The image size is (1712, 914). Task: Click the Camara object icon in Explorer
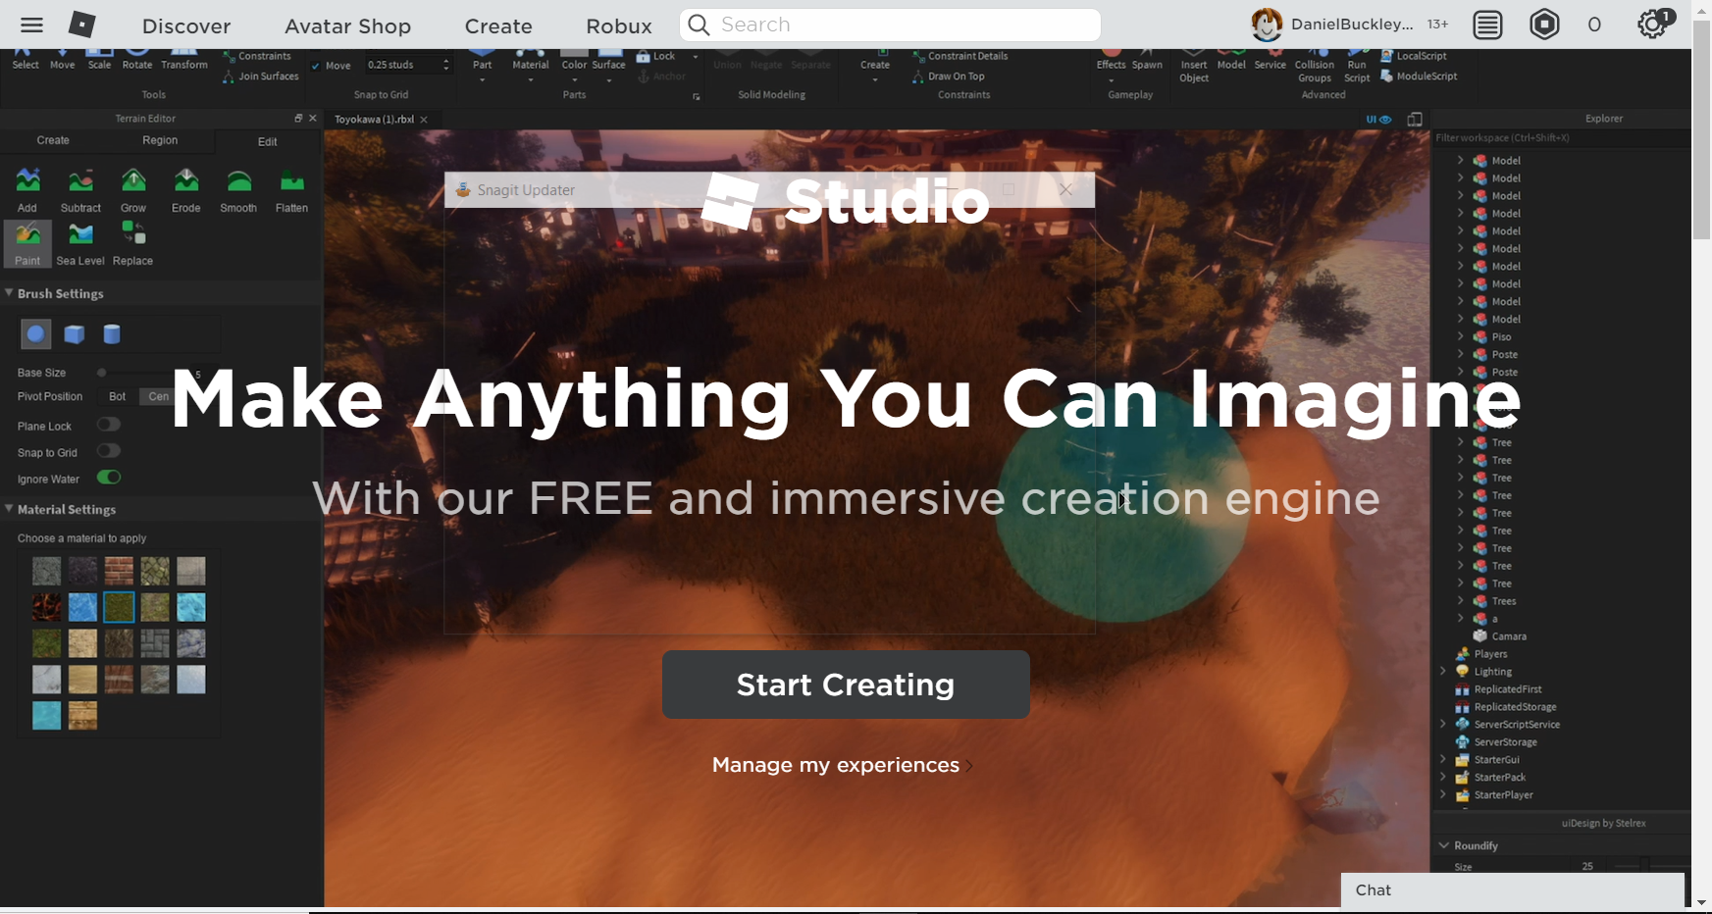click(x=1480, y=635)
